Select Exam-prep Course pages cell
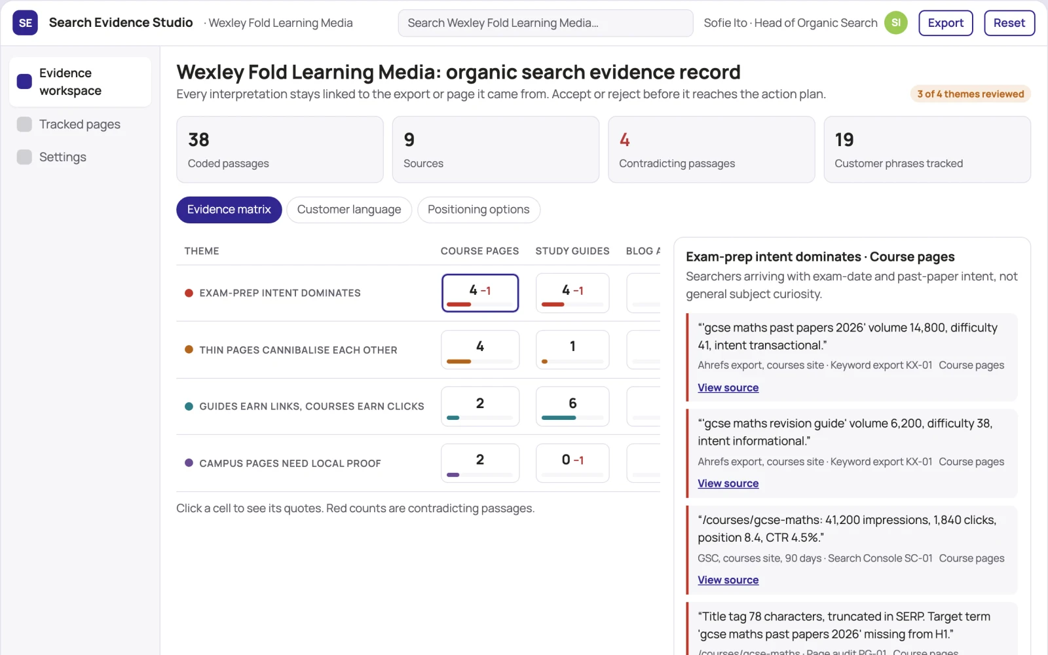 (x=480, y=293)
